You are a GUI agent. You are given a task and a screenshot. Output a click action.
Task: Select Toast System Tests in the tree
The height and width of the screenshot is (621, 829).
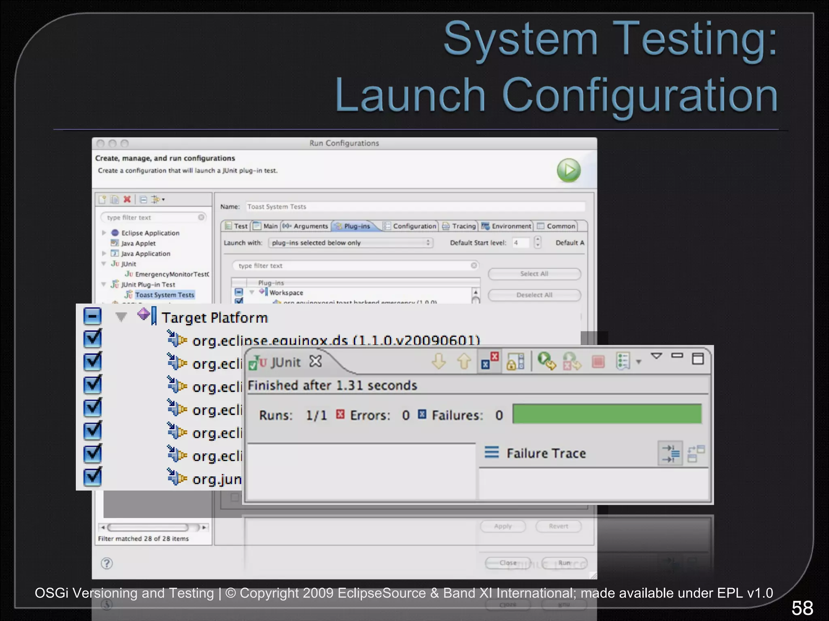[x=165, y=295]
